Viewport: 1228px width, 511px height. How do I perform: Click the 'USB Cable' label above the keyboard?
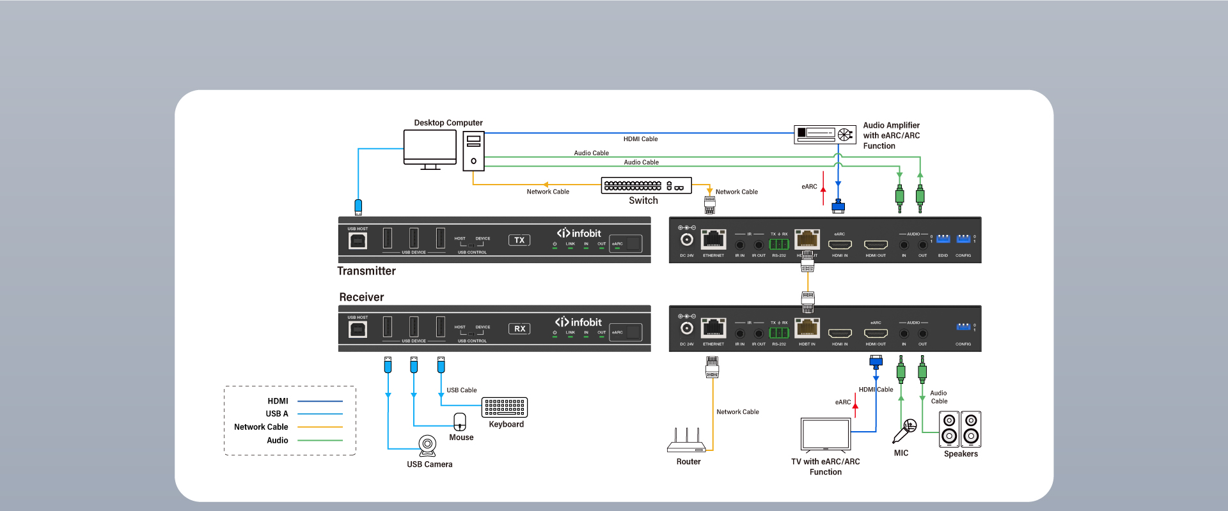pos(462,390)
